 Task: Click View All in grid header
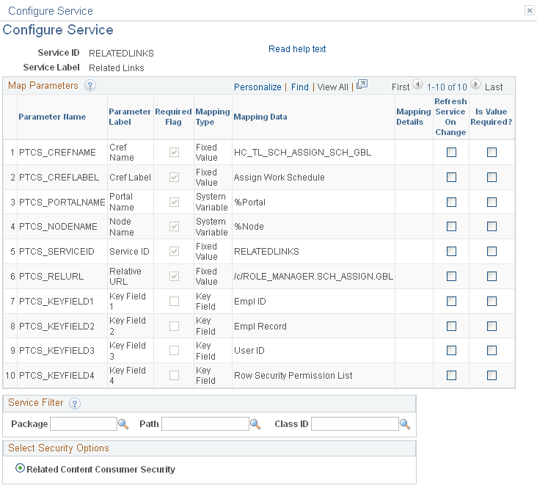tap(332, 87)
